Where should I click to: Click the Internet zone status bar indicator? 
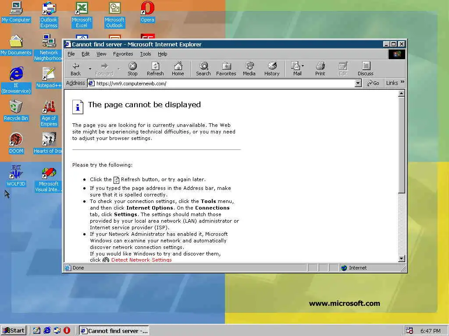click(371, 268)
